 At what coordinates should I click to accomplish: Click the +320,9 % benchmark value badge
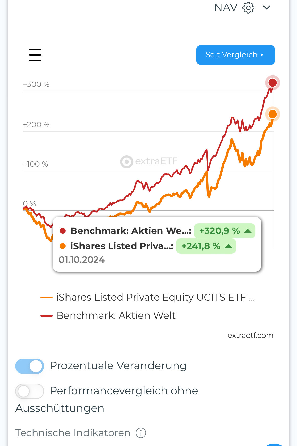224,231
